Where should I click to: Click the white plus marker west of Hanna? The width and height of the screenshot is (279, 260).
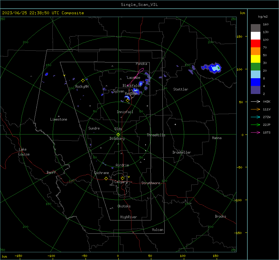coord(175,124)
